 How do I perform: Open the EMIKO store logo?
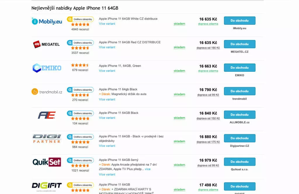click(47, 68)
